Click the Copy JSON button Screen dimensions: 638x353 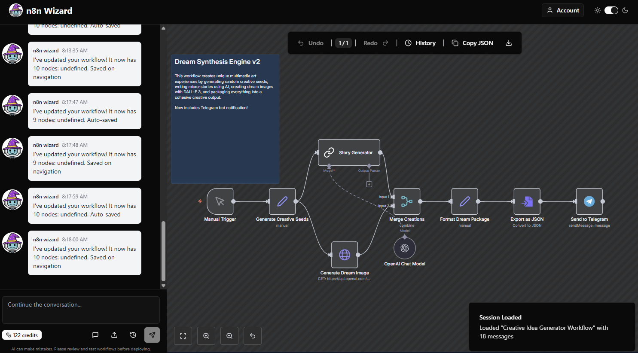tap(472, 43)
